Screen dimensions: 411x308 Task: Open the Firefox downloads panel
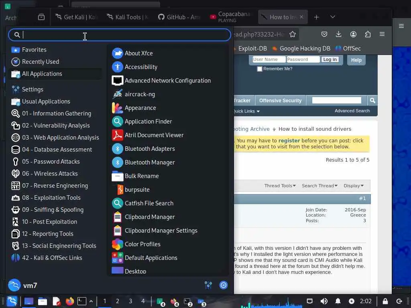click(339, 34)
